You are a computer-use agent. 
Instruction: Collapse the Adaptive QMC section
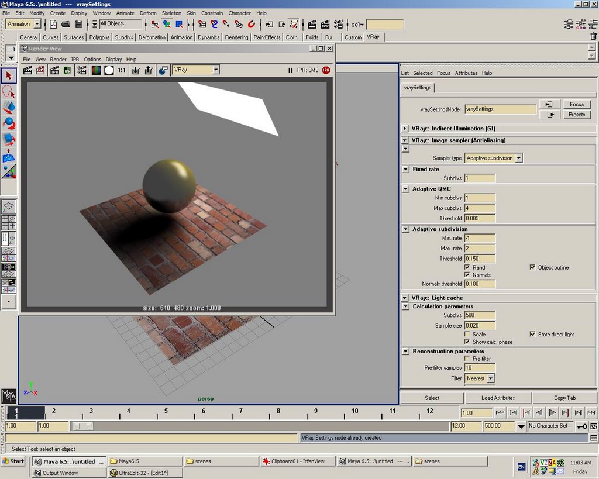(406, 189)
